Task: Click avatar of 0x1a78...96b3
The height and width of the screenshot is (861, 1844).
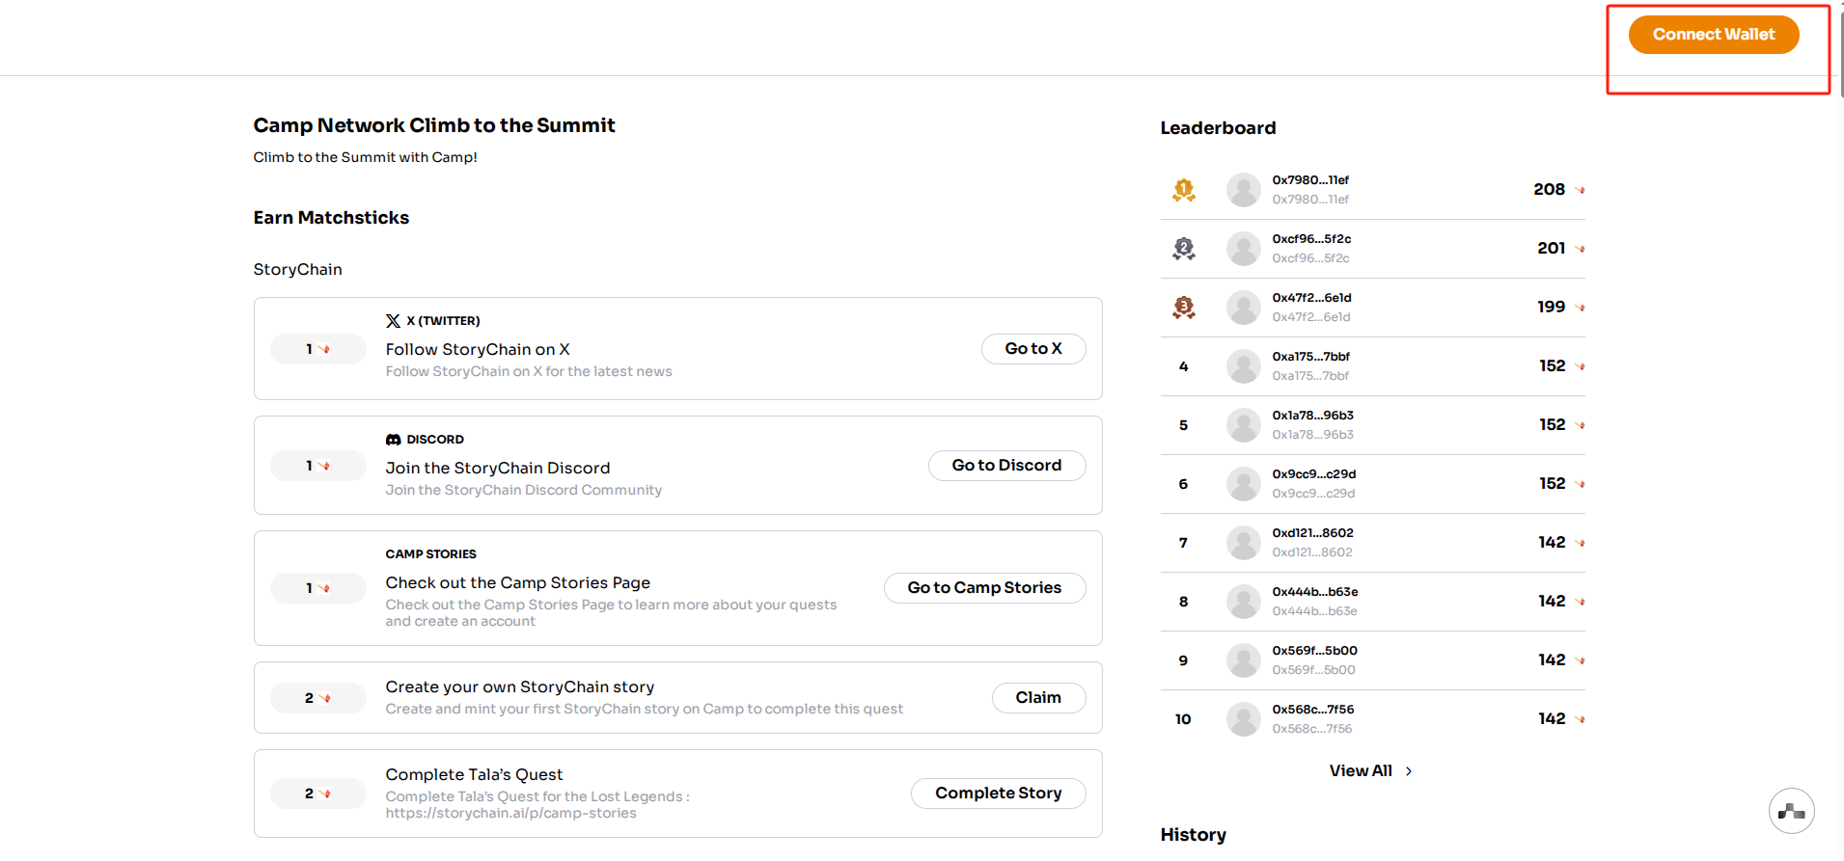Action: [1244, 425]
